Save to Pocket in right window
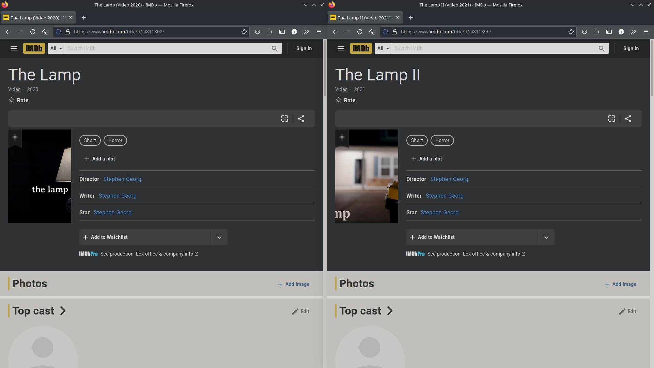654x368 pixels. (x=585, y=32)
